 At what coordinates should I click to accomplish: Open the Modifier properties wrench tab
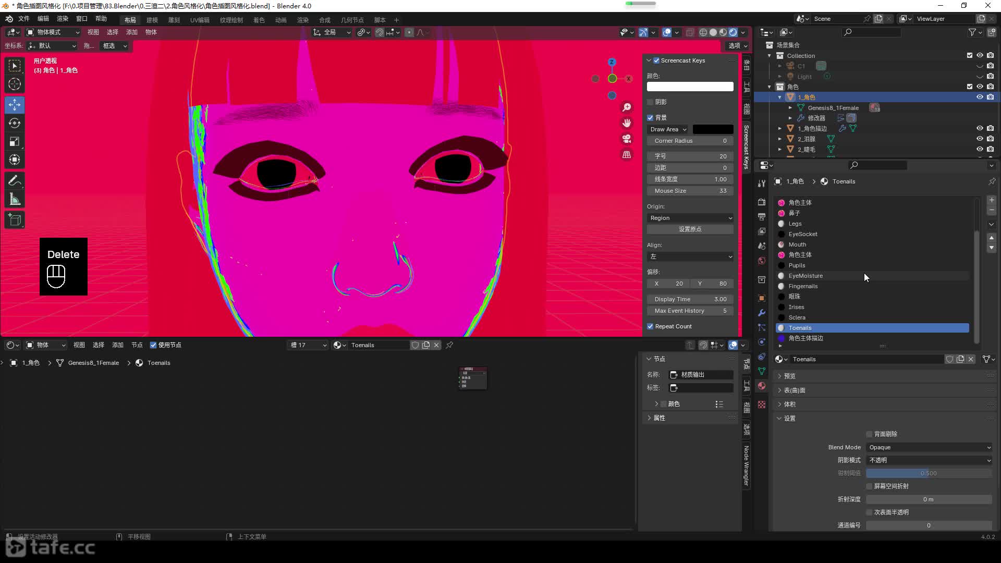[x=762, y=313]
